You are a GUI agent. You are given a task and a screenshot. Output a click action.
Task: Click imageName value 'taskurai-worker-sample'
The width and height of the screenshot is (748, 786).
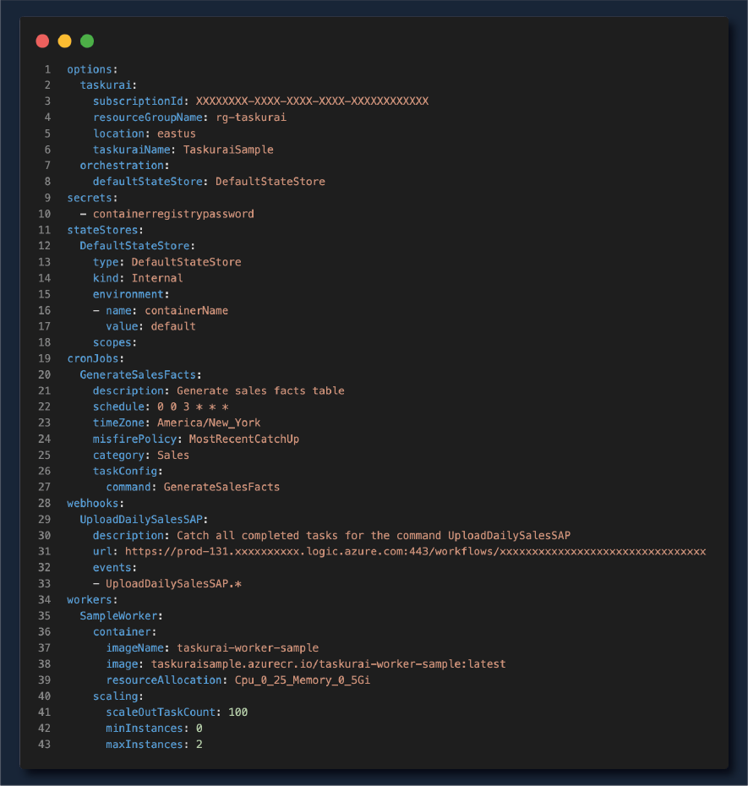pyautogui.click(x=248, y=647)
